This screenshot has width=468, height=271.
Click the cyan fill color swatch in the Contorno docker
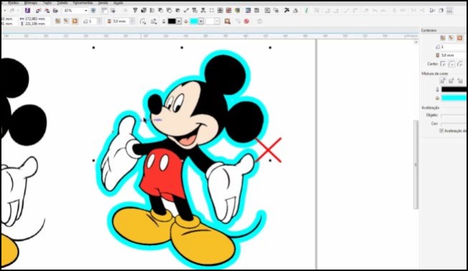coord(454,98)
